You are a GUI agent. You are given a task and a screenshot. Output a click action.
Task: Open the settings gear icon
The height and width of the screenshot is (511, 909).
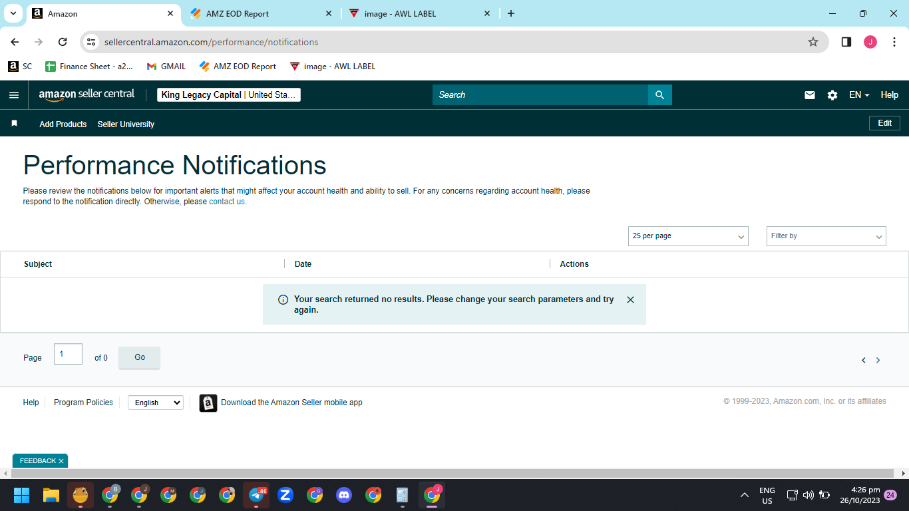pyautogui.click(x=832, y=95)
